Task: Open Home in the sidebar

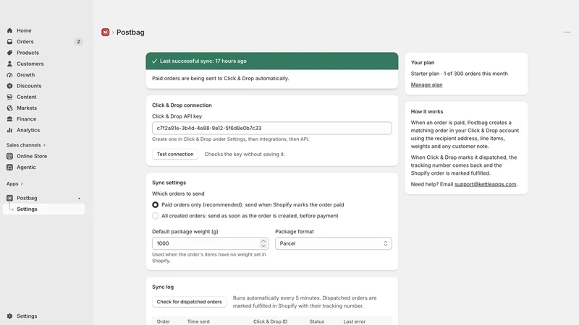Action: click(x=24, y=30)
